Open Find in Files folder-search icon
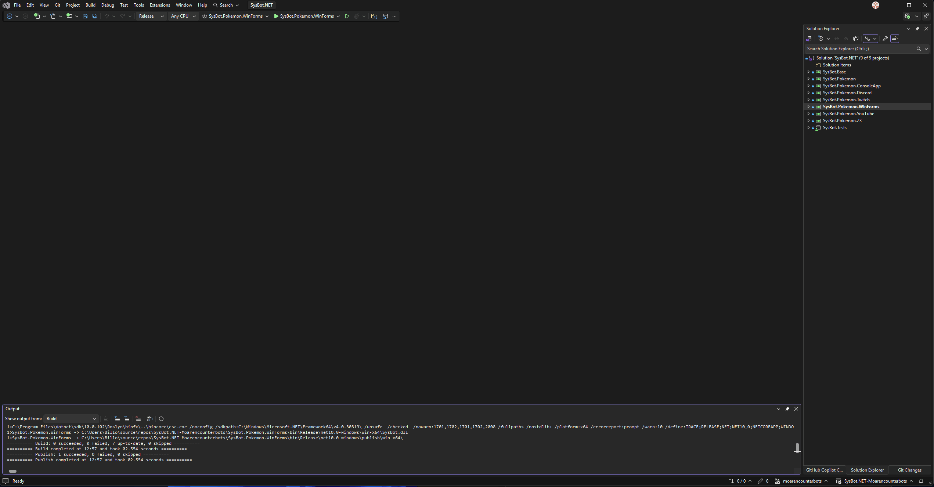This screenshot has width=934, height=487. 374,16
